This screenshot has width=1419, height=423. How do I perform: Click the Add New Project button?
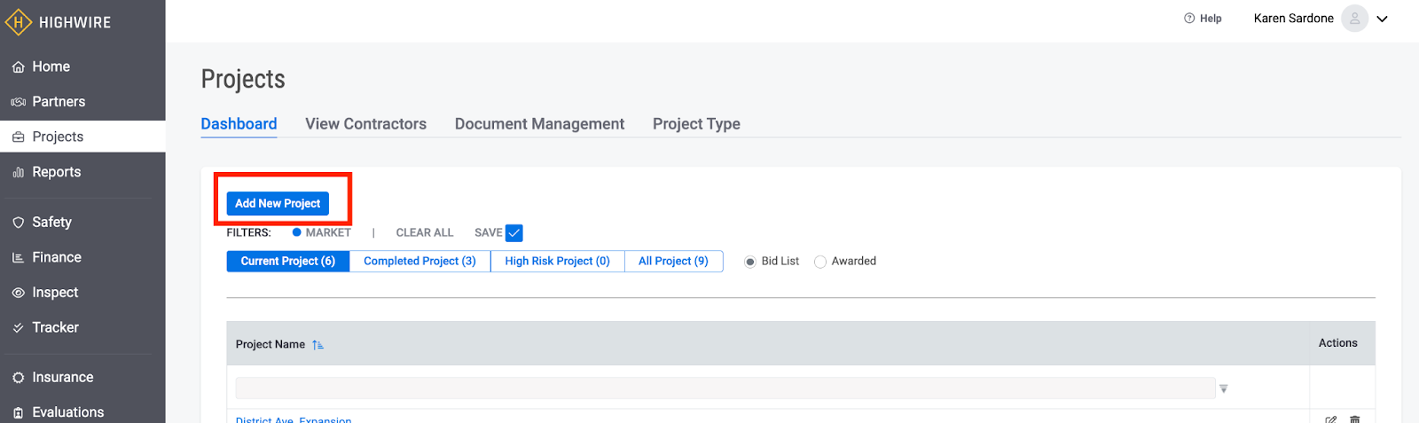pos(278,203)
